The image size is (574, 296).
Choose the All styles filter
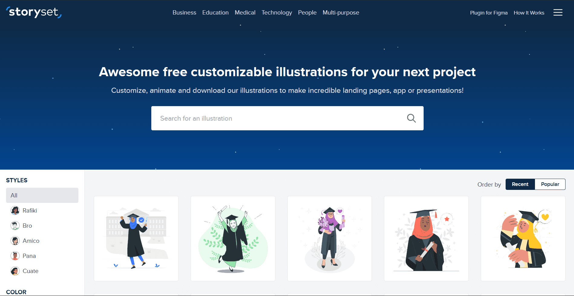pos(42,195)
